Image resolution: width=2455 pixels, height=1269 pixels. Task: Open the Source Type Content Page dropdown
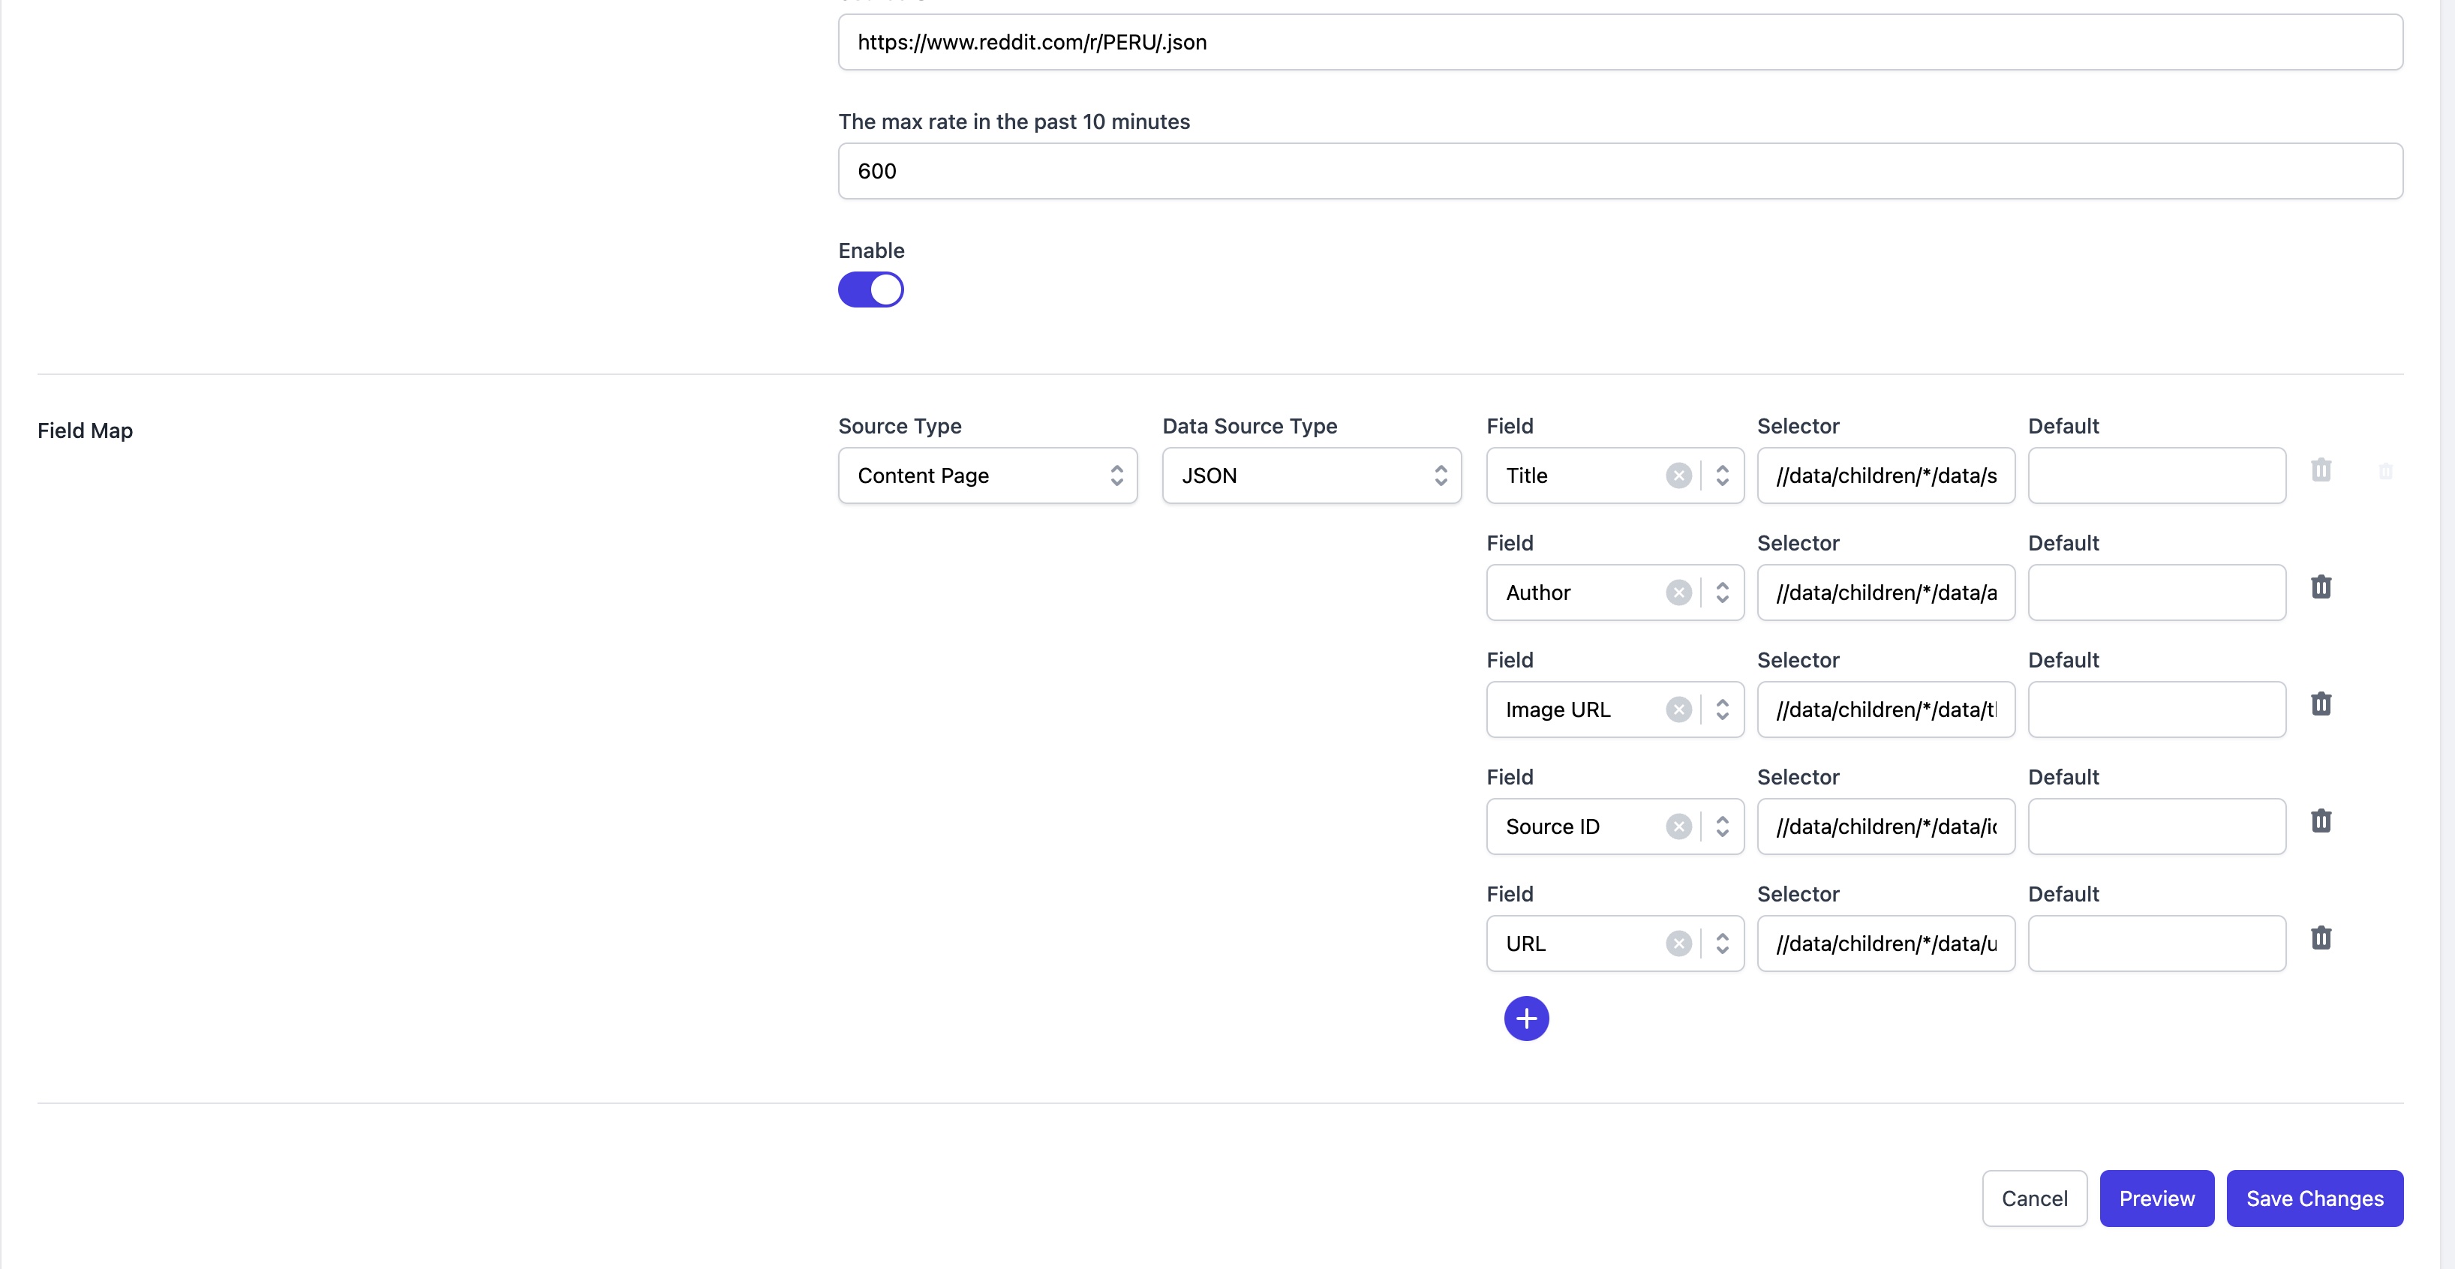(x=987, y=475)
